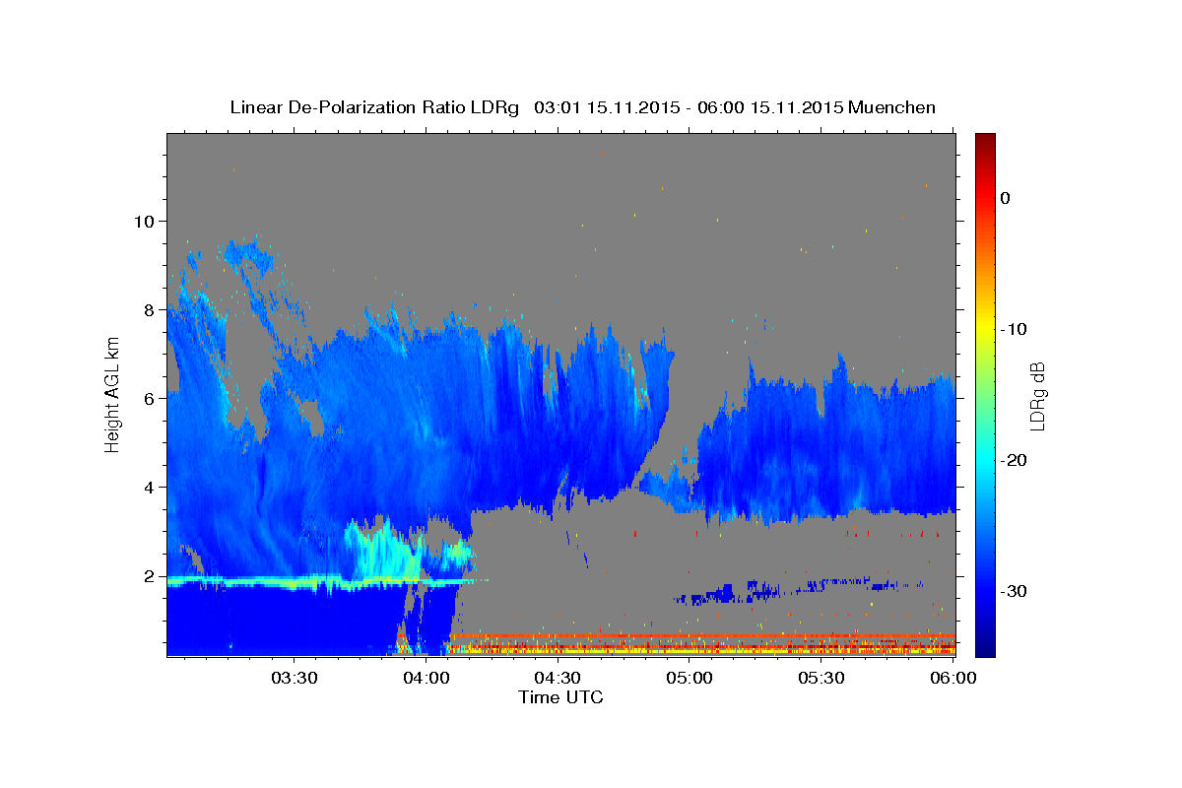Click the height axis label '10'
1182x788 pixels.
point(145,221)
